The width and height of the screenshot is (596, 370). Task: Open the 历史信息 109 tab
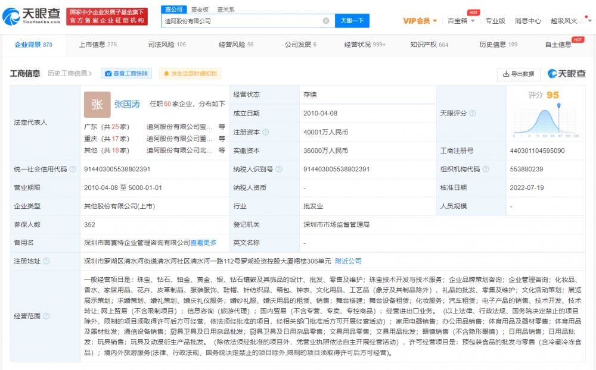click(498, 45)
